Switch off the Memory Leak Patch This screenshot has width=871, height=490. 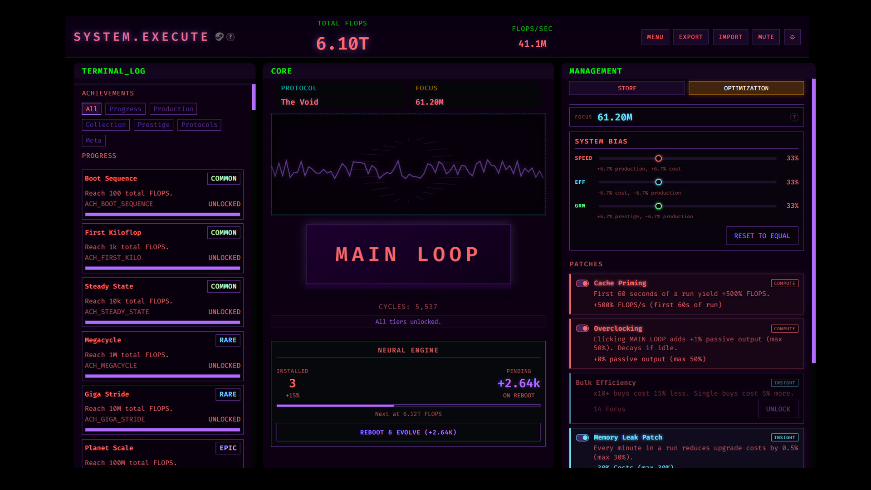coord(582,437)
